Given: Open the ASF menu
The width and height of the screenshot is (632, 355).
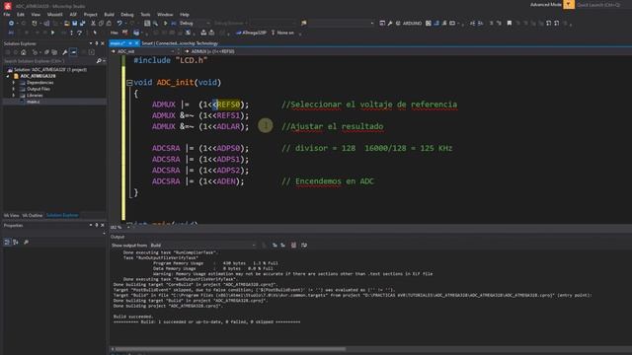Looking at the screenshot, I should coord(73,15).
